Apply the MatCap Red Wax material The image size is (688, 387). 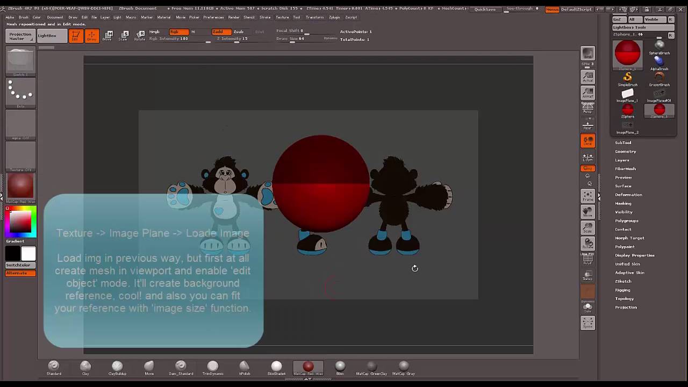pos(308,368)
